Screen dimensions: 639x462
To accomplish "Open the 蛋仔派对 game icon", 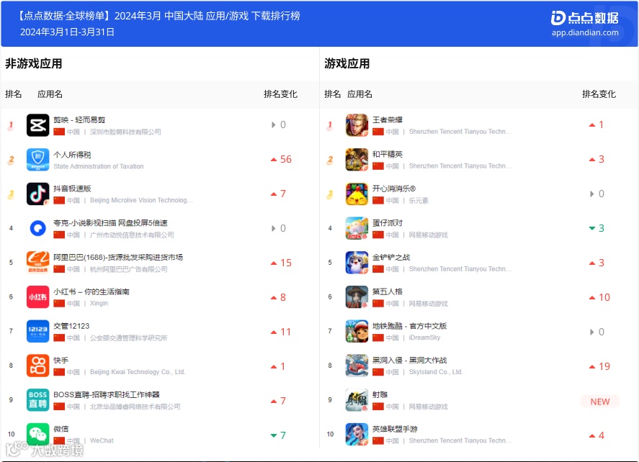I will [357, 228].
